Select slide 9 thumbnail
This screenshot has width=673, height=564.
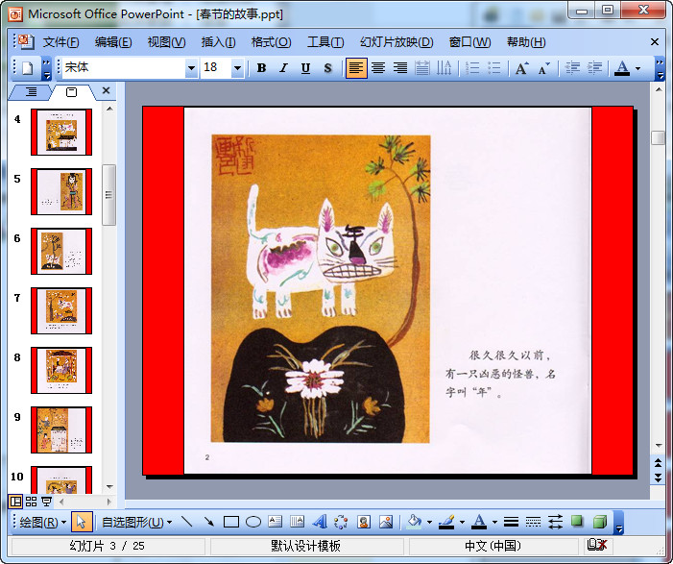pyautogui.click(x=61, y=430)
